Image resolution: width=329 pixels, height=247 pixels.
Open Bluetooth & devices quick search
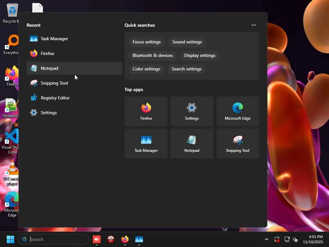[153, 55]
